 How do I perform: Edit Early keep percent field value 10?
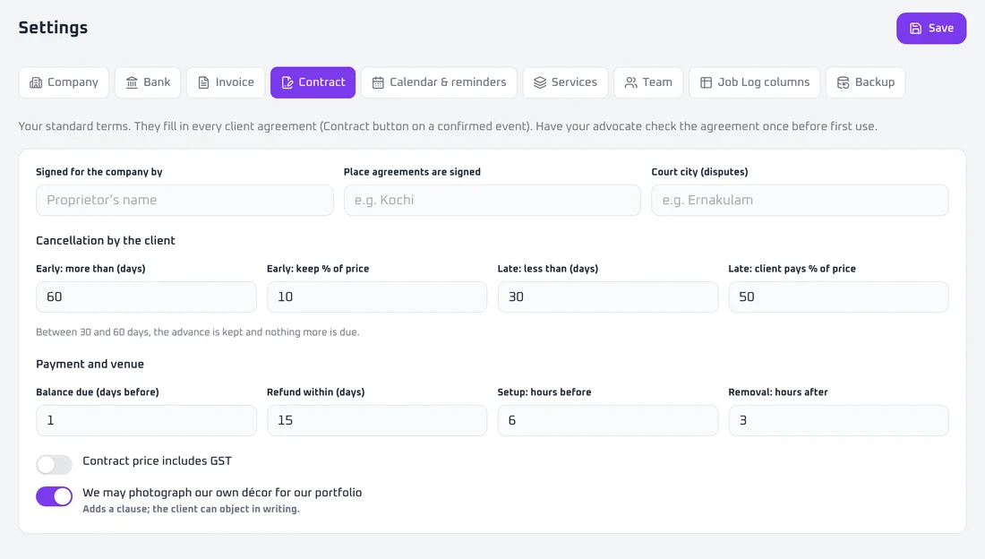[377, 297]
